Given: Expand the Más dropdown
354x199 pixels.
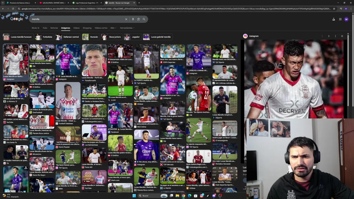Looking at the screenshot, I should pos(113,28).
